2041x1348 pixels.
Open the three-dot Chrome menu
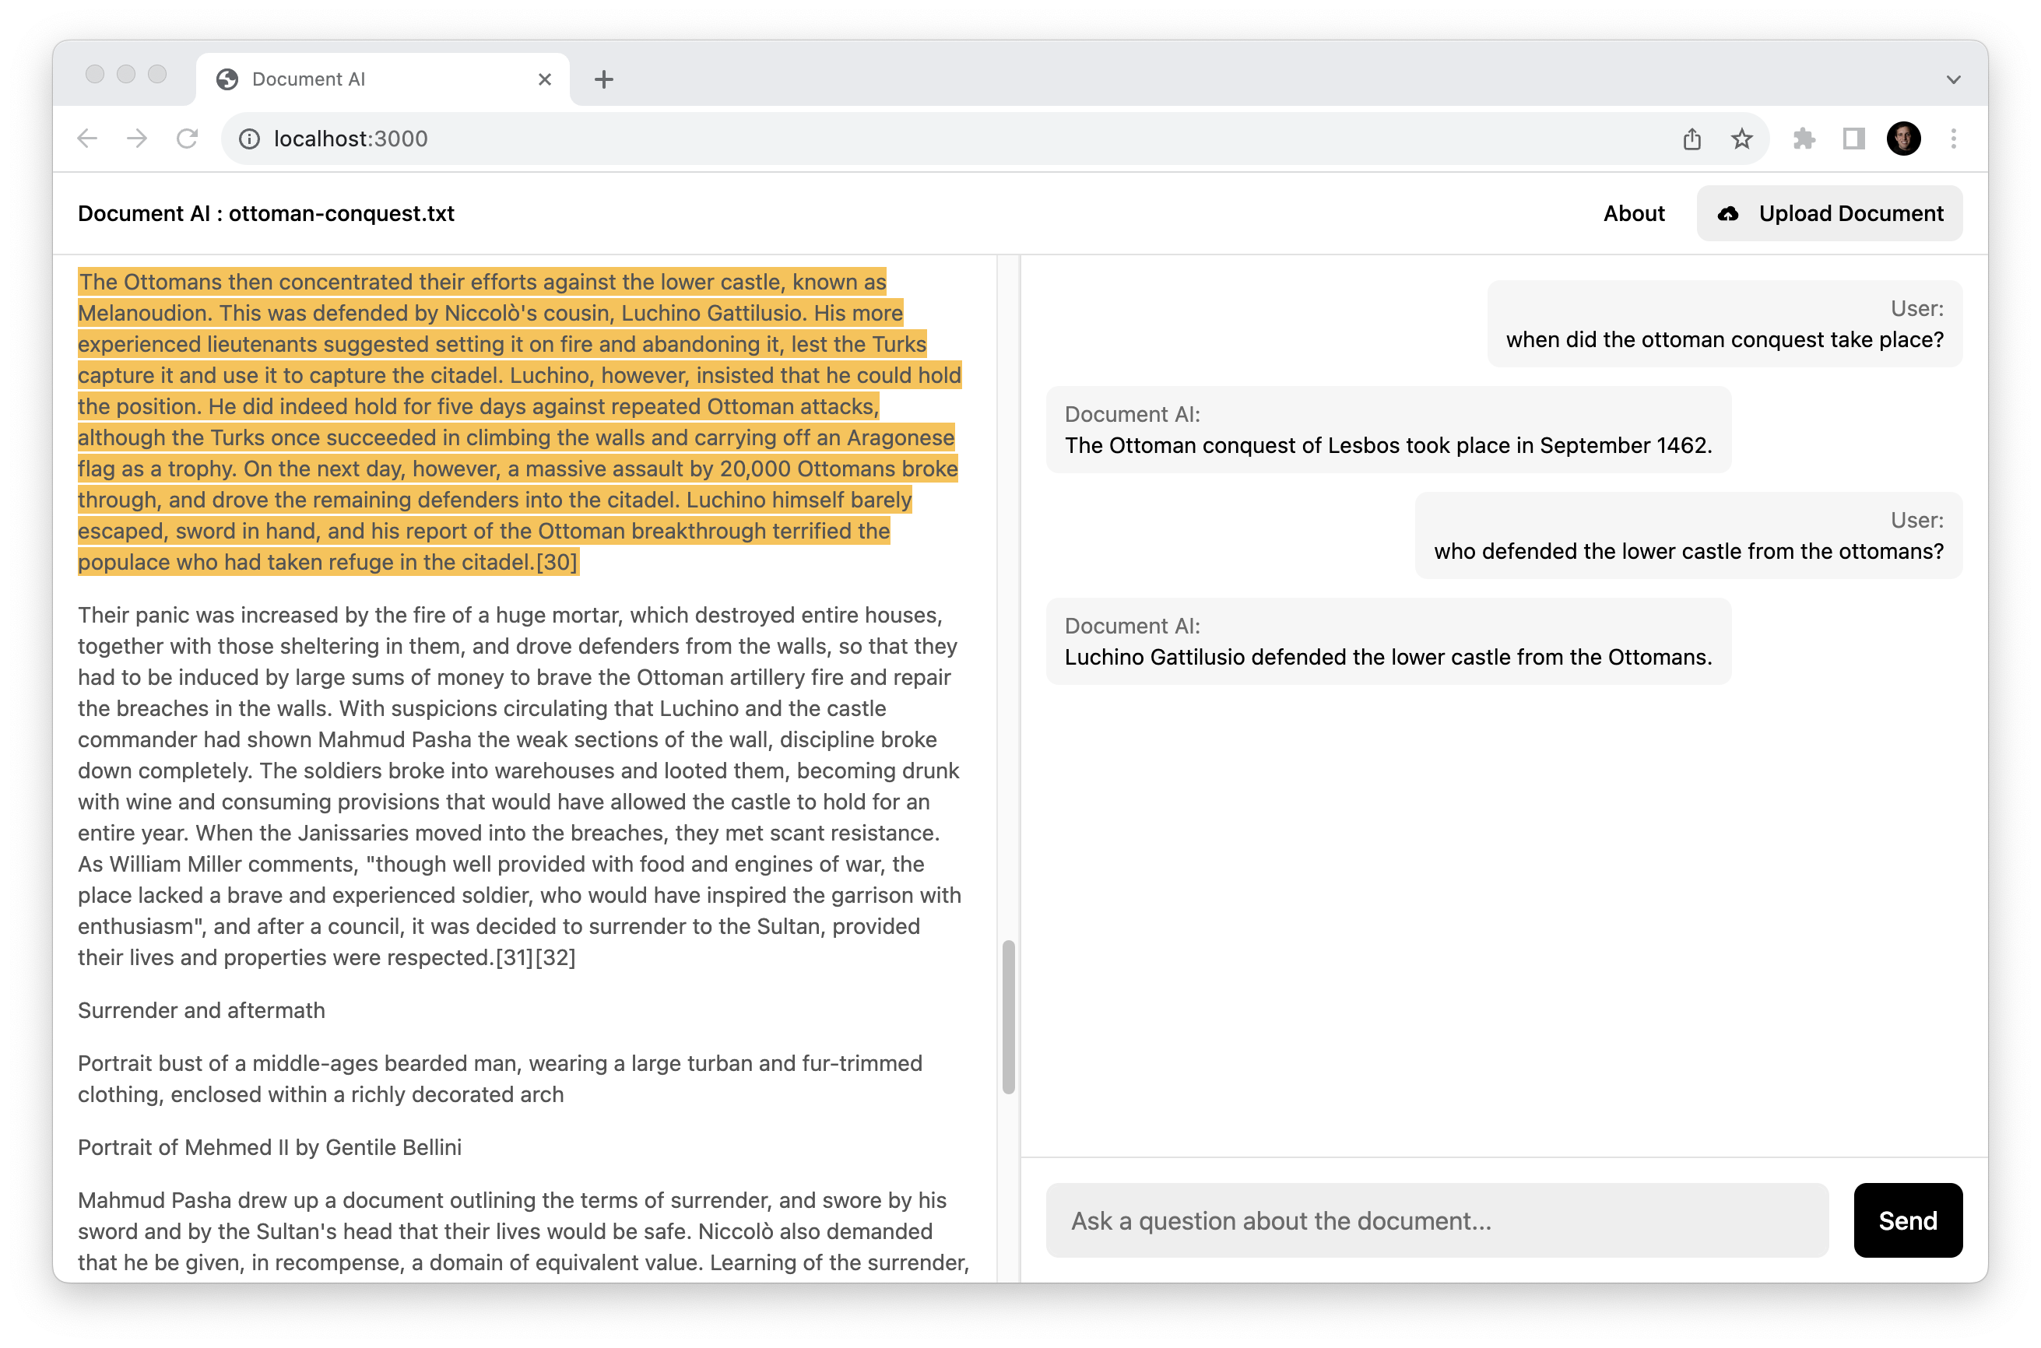pyautogui.click(x=1953, y=139)
